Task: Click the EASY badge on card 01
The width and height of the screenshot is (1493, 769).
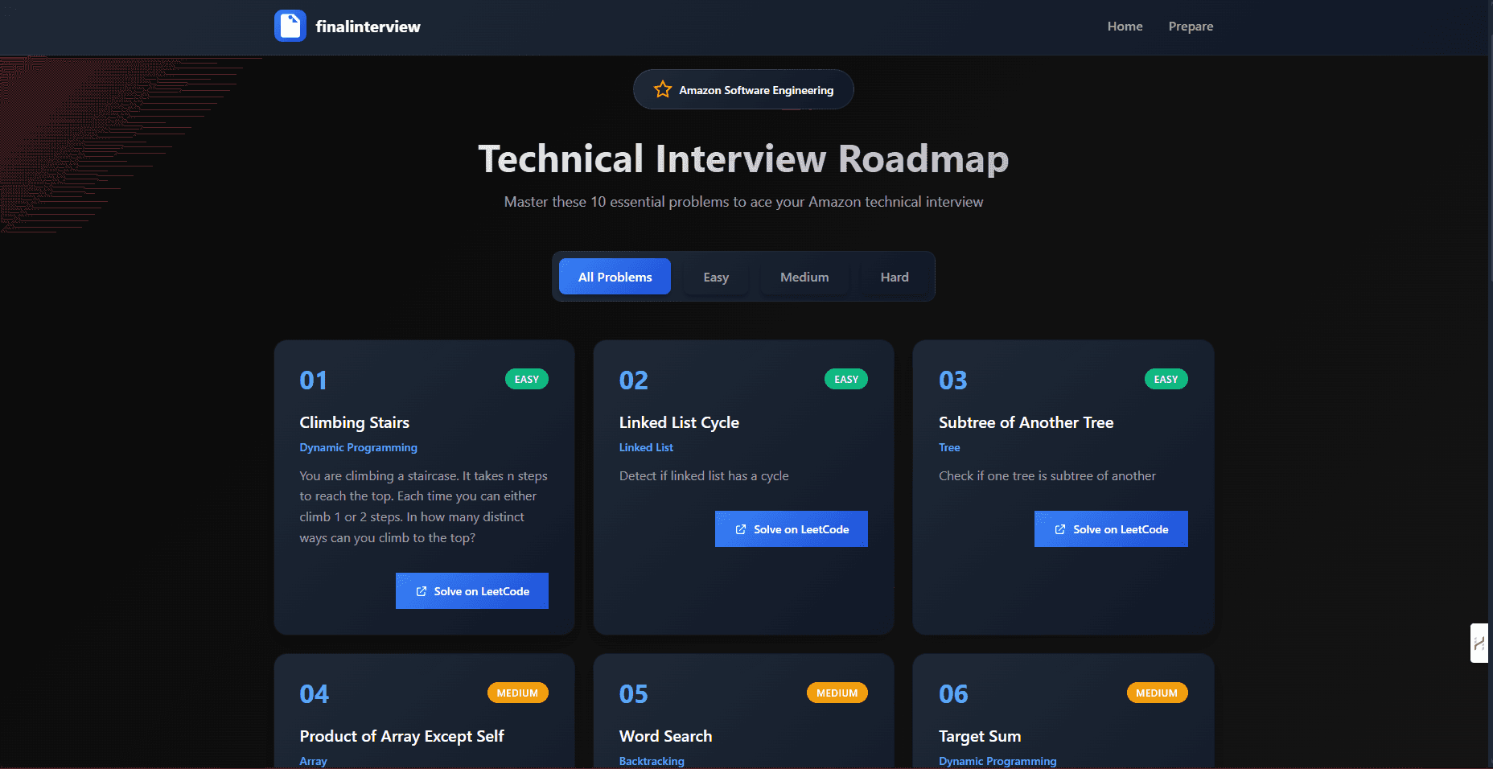Action: pyautogui.click(x=527, y=379)
